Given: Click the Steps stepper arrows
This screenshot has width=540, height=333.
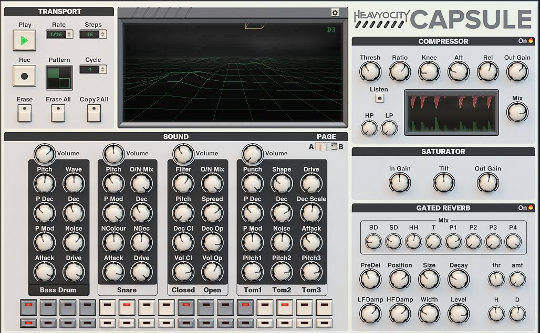Looking at the screenshot, I should 103,35.
